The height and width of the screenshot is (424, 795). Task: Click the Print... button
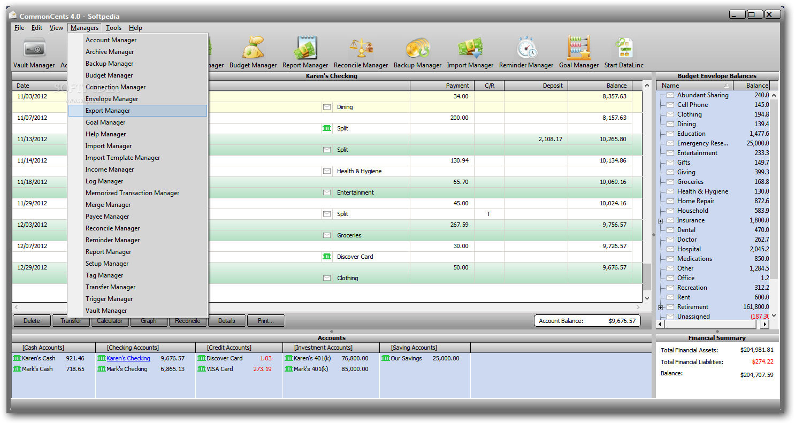(266, 321)
